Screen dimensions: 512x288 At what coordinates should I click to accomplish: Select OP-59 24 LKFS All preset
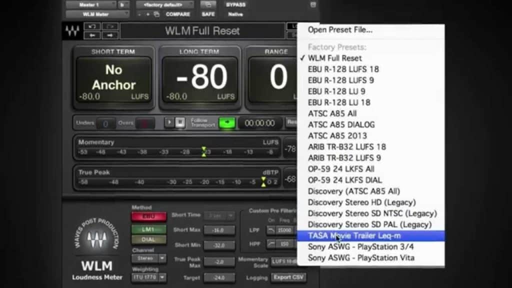tap(371, 169)
